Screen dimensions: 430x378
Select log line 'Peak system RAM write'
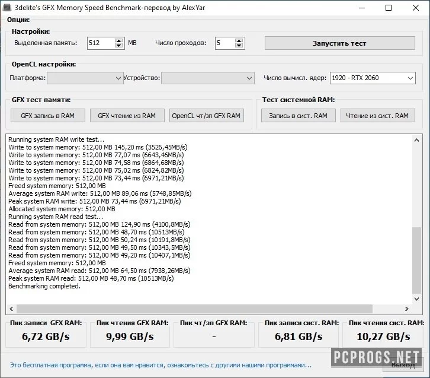95,201
